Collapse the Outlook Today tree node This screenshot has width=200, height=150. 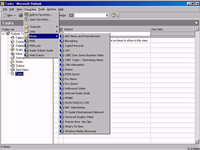[x=3, y=34]
